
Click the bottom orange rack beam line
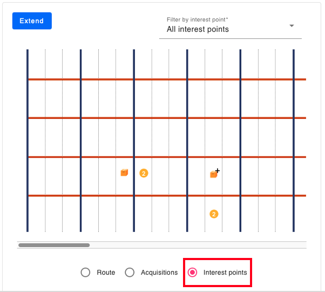pos(167,196)
